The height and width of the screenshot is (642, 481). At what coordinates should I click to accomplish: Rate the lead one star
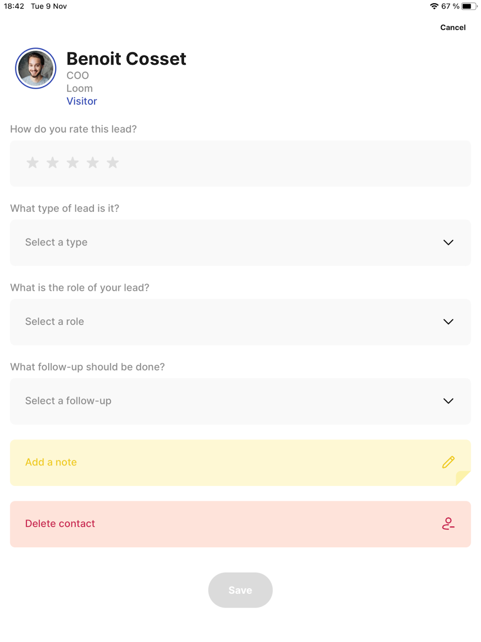pos(33,163)
